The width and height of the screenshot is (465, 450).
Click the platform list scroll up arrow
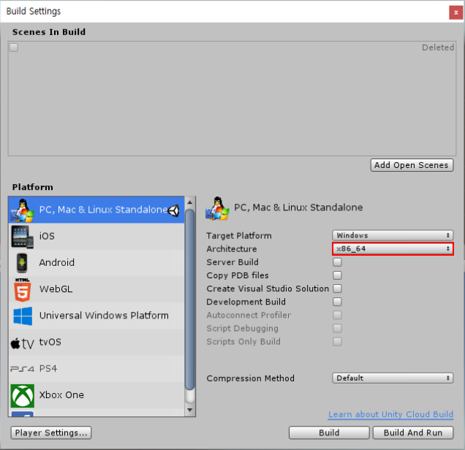coord(190,202)
